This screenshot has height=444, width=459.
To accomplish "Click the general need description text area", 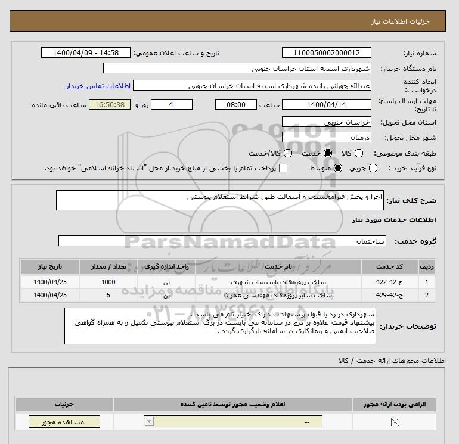I will [220, 200].
